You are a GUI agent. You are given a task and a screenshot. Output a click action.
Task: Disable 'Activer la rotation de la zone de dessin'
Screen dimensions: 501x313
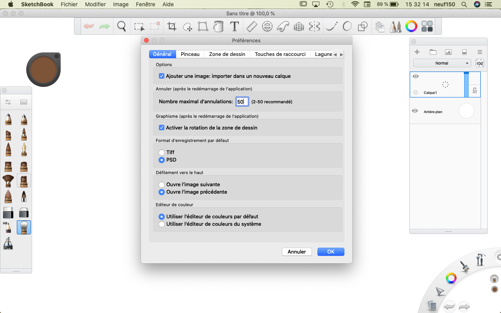[x=162, y=128]
